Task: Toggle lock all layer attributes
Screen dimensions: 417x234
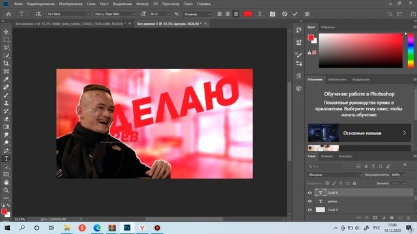Action: coord(354,183)
